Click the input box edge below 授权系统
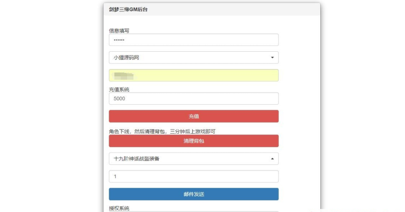 193,211
